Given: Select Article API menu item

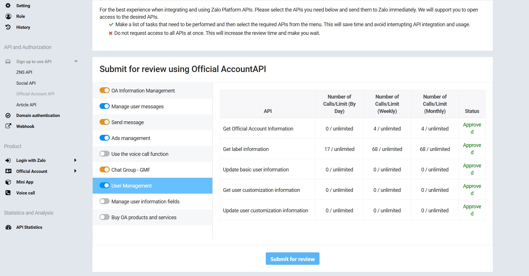Looking at the screenshot, I should [x=26, y=105].
